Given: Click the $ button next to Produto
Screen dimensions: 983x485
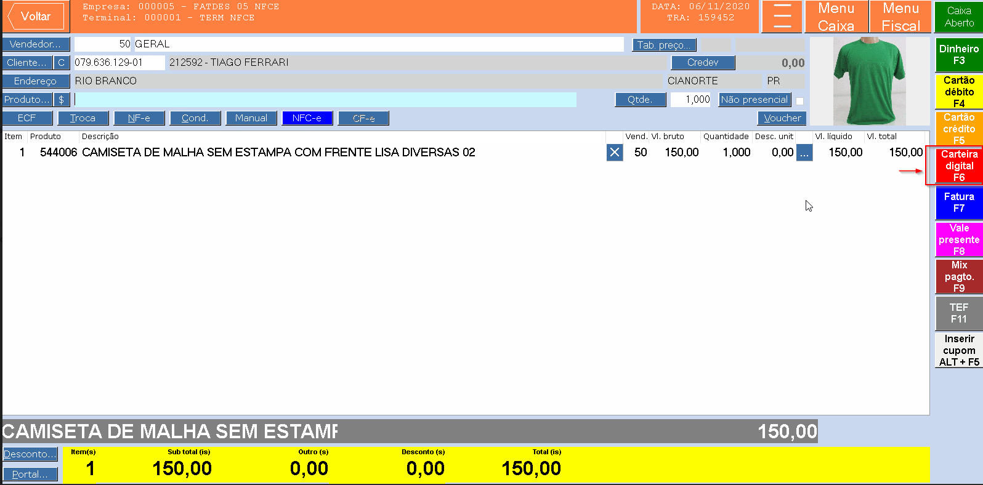Looking at the screenshot, I should [62, 100].
